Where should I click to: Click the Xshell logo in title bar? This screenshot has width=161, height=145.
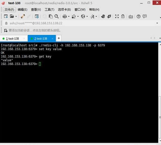click(3, 3)
